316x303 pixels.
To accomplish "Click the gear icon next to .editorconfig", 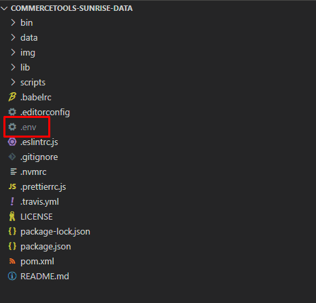I will pos(12,112).
